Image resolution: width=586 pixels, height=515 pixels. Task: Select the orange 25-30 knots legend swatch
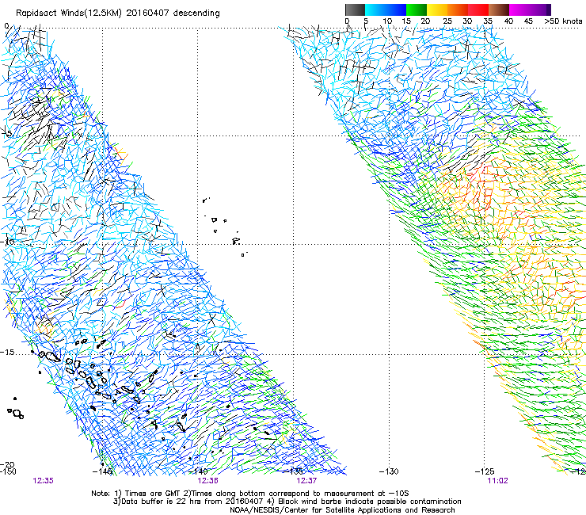pos(458,10)
